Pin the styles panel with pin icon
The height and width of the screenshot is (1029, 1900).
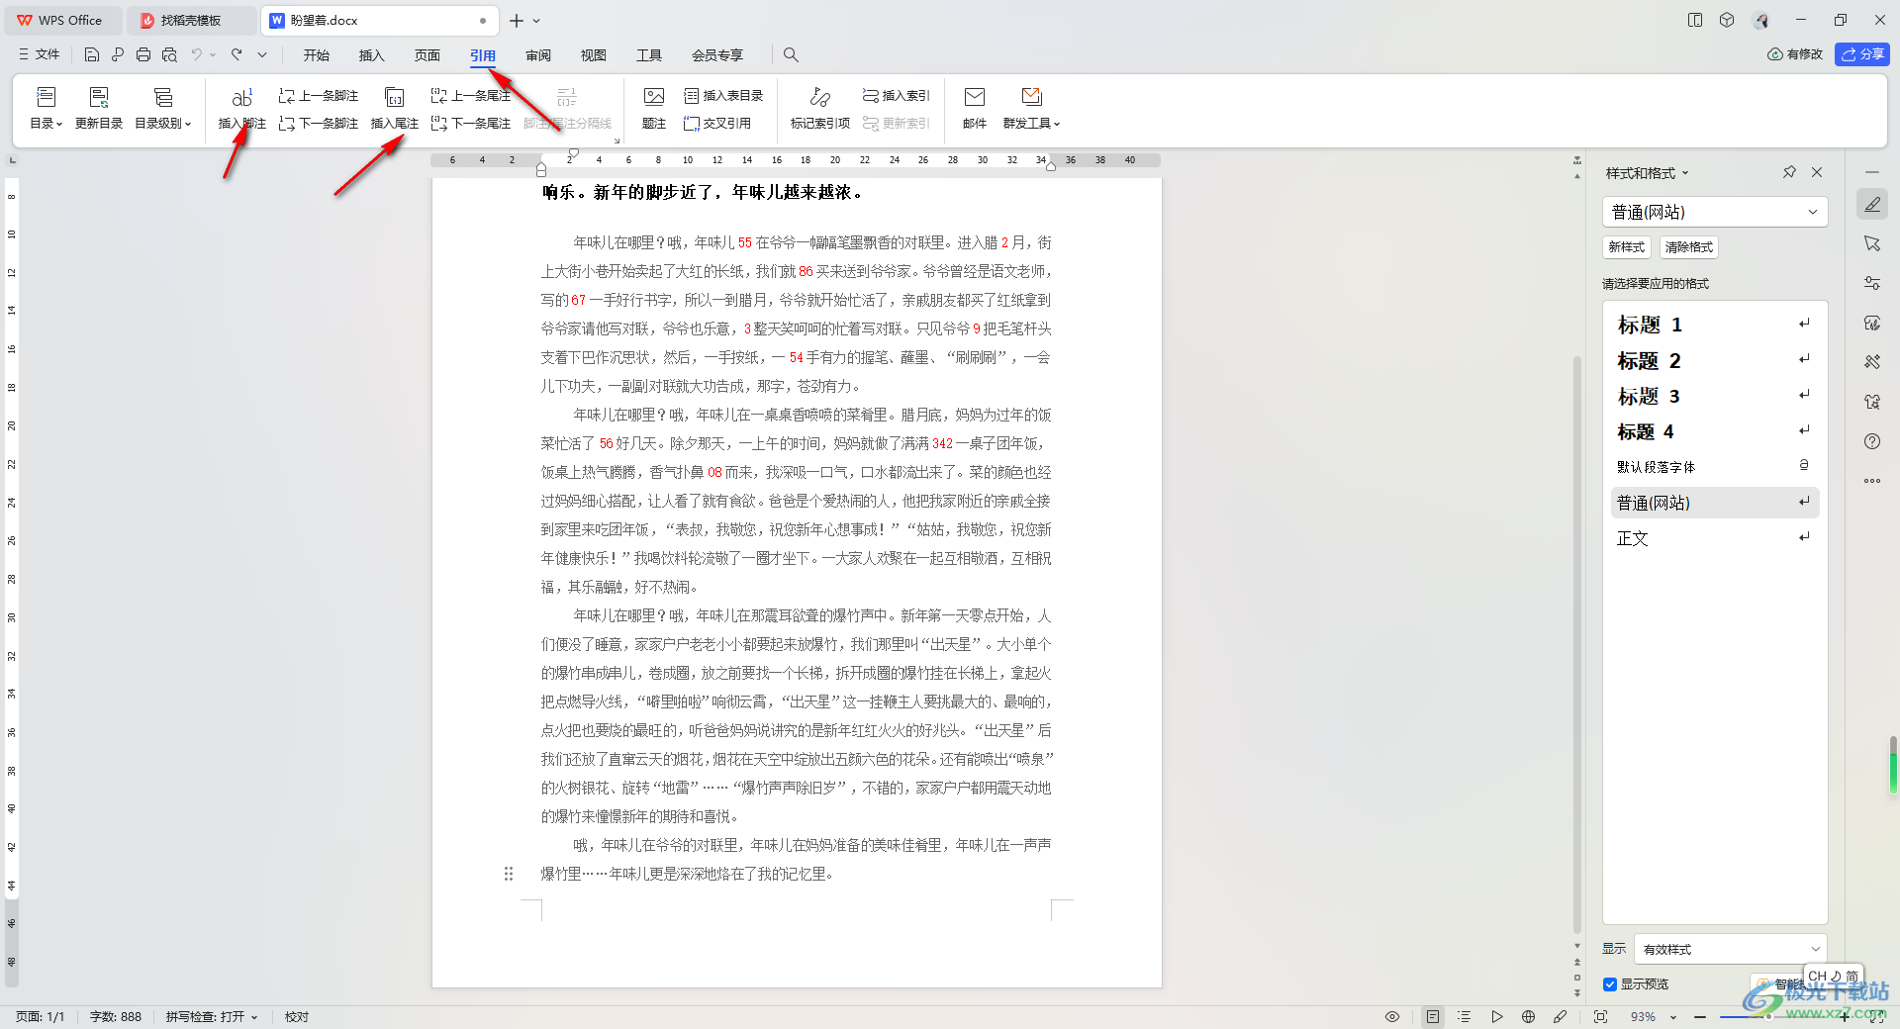pos(1789,172)
